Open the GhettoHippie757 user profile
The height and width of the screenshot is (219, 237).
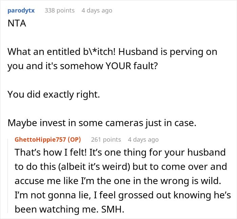click(40, 139)
